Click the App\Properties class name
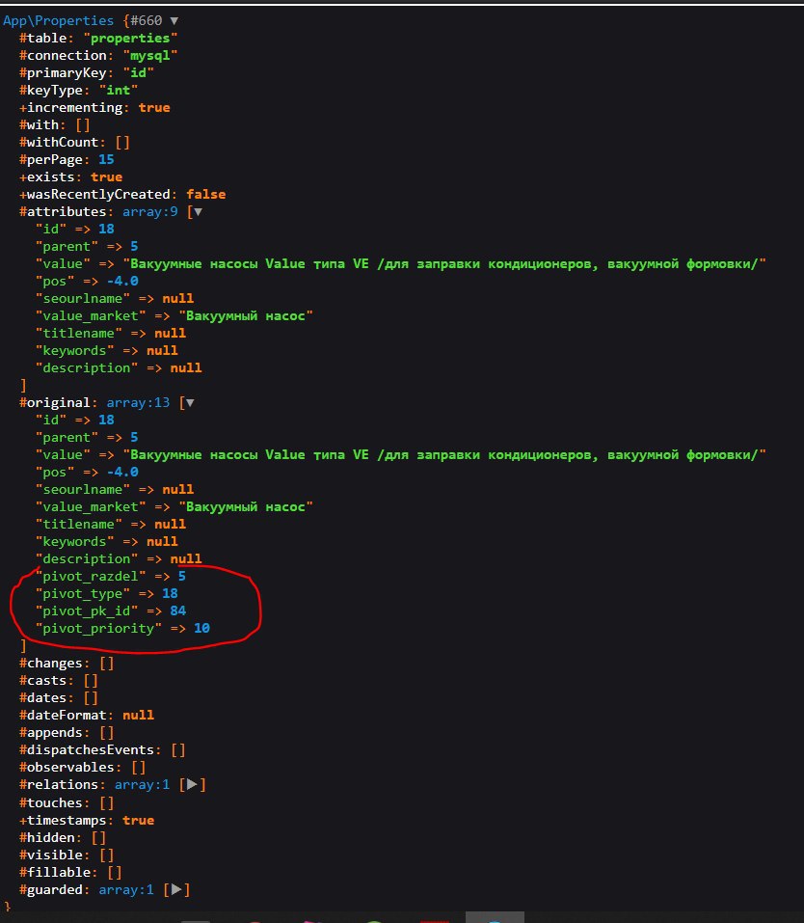 pos(58,21)
